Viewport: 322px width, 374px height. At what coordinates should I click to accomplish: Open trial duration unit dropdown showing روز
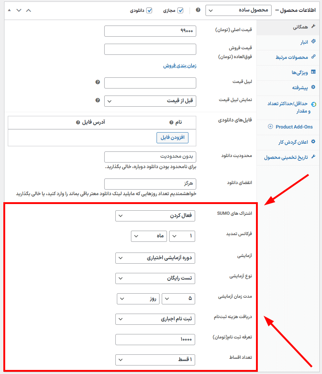[138, 298]
